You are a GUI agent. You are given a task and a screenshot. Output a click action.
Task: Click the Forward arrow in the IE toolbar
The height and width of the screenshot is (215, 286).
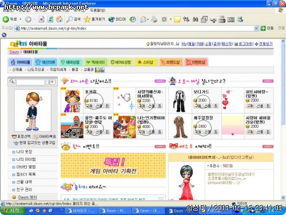coord(28,19)
